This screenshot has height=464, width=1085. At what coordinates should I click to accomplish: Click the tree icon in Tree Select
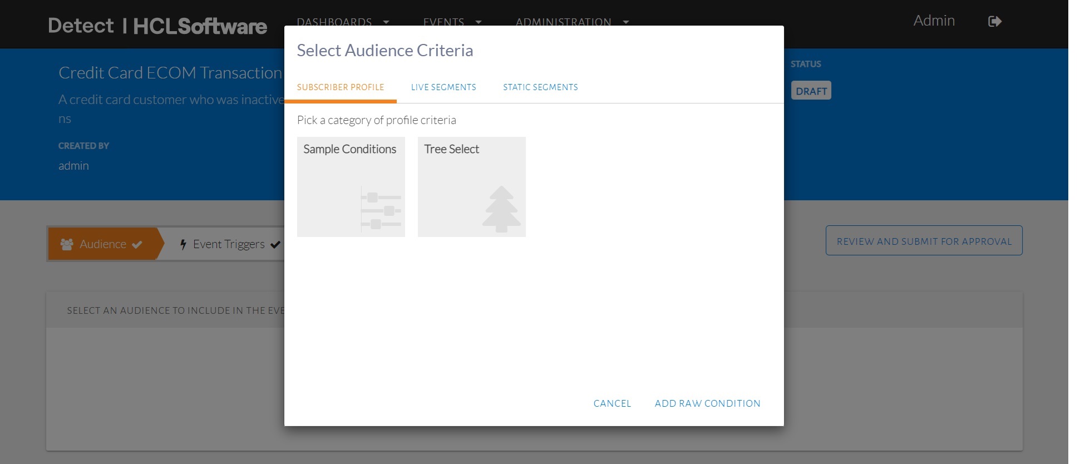501,209
